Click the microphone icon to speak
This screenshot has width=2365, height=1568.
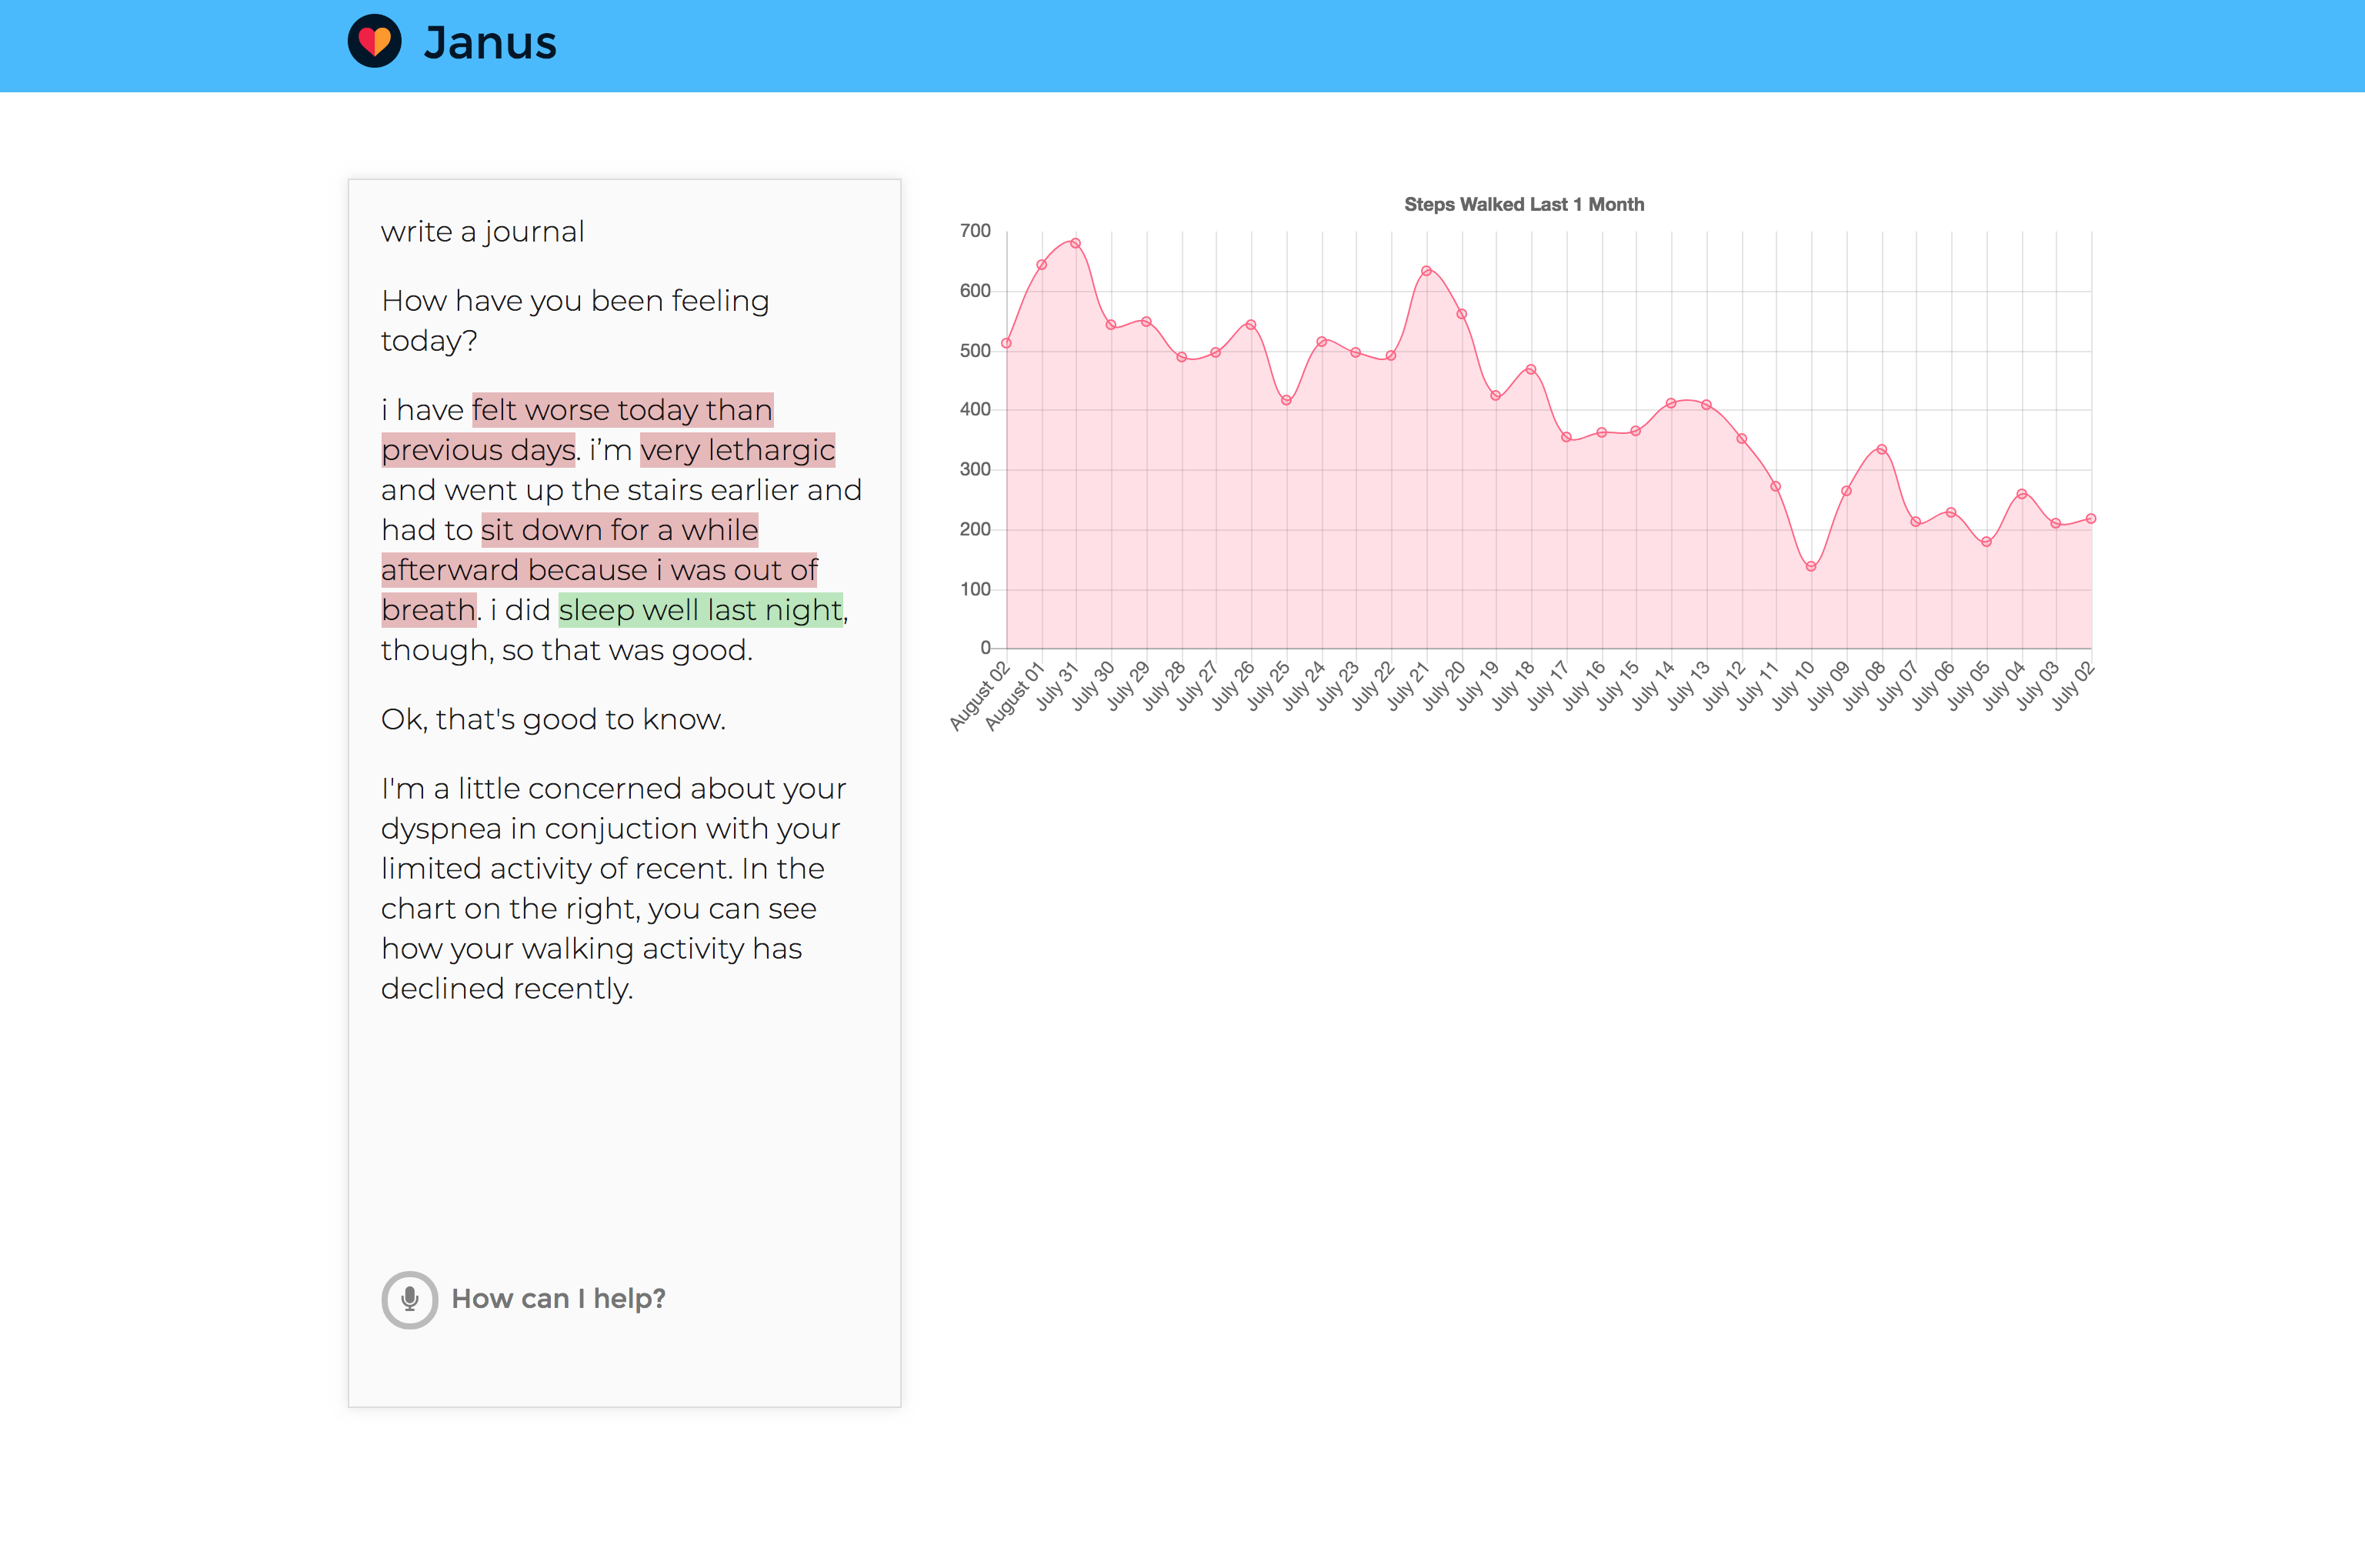[x=409, y=1299]
